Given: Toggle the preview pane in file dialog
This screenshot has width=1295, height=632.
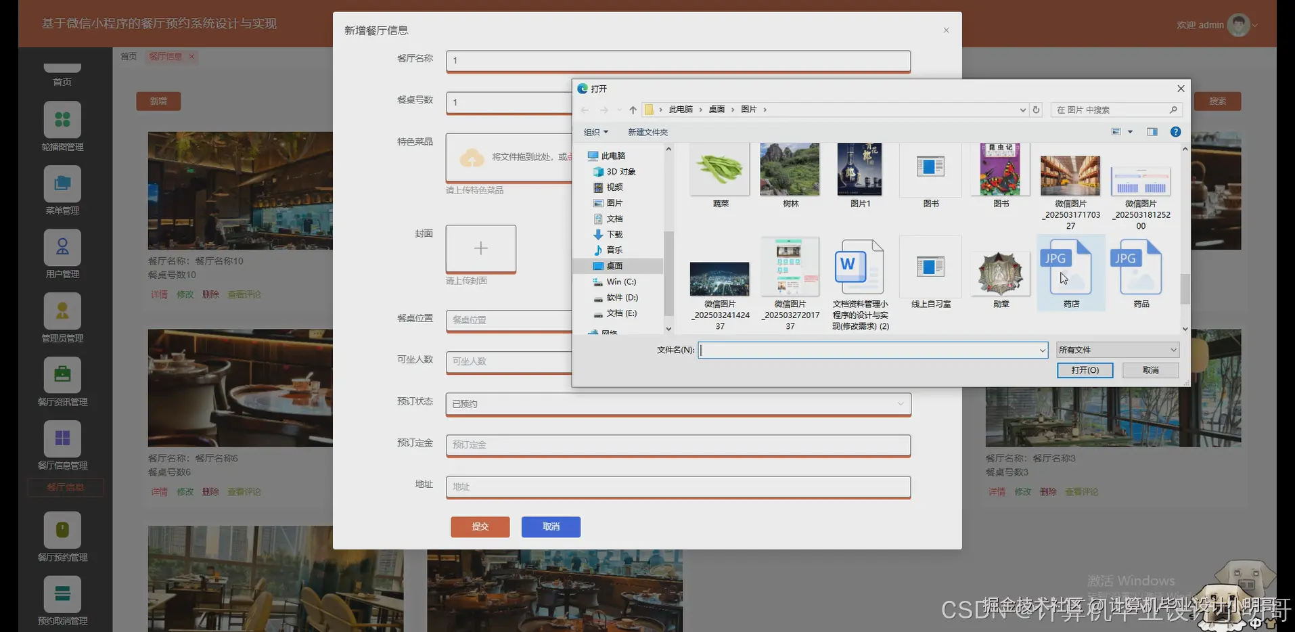Looking at the screenshot, I should (x=1152, y=132).
